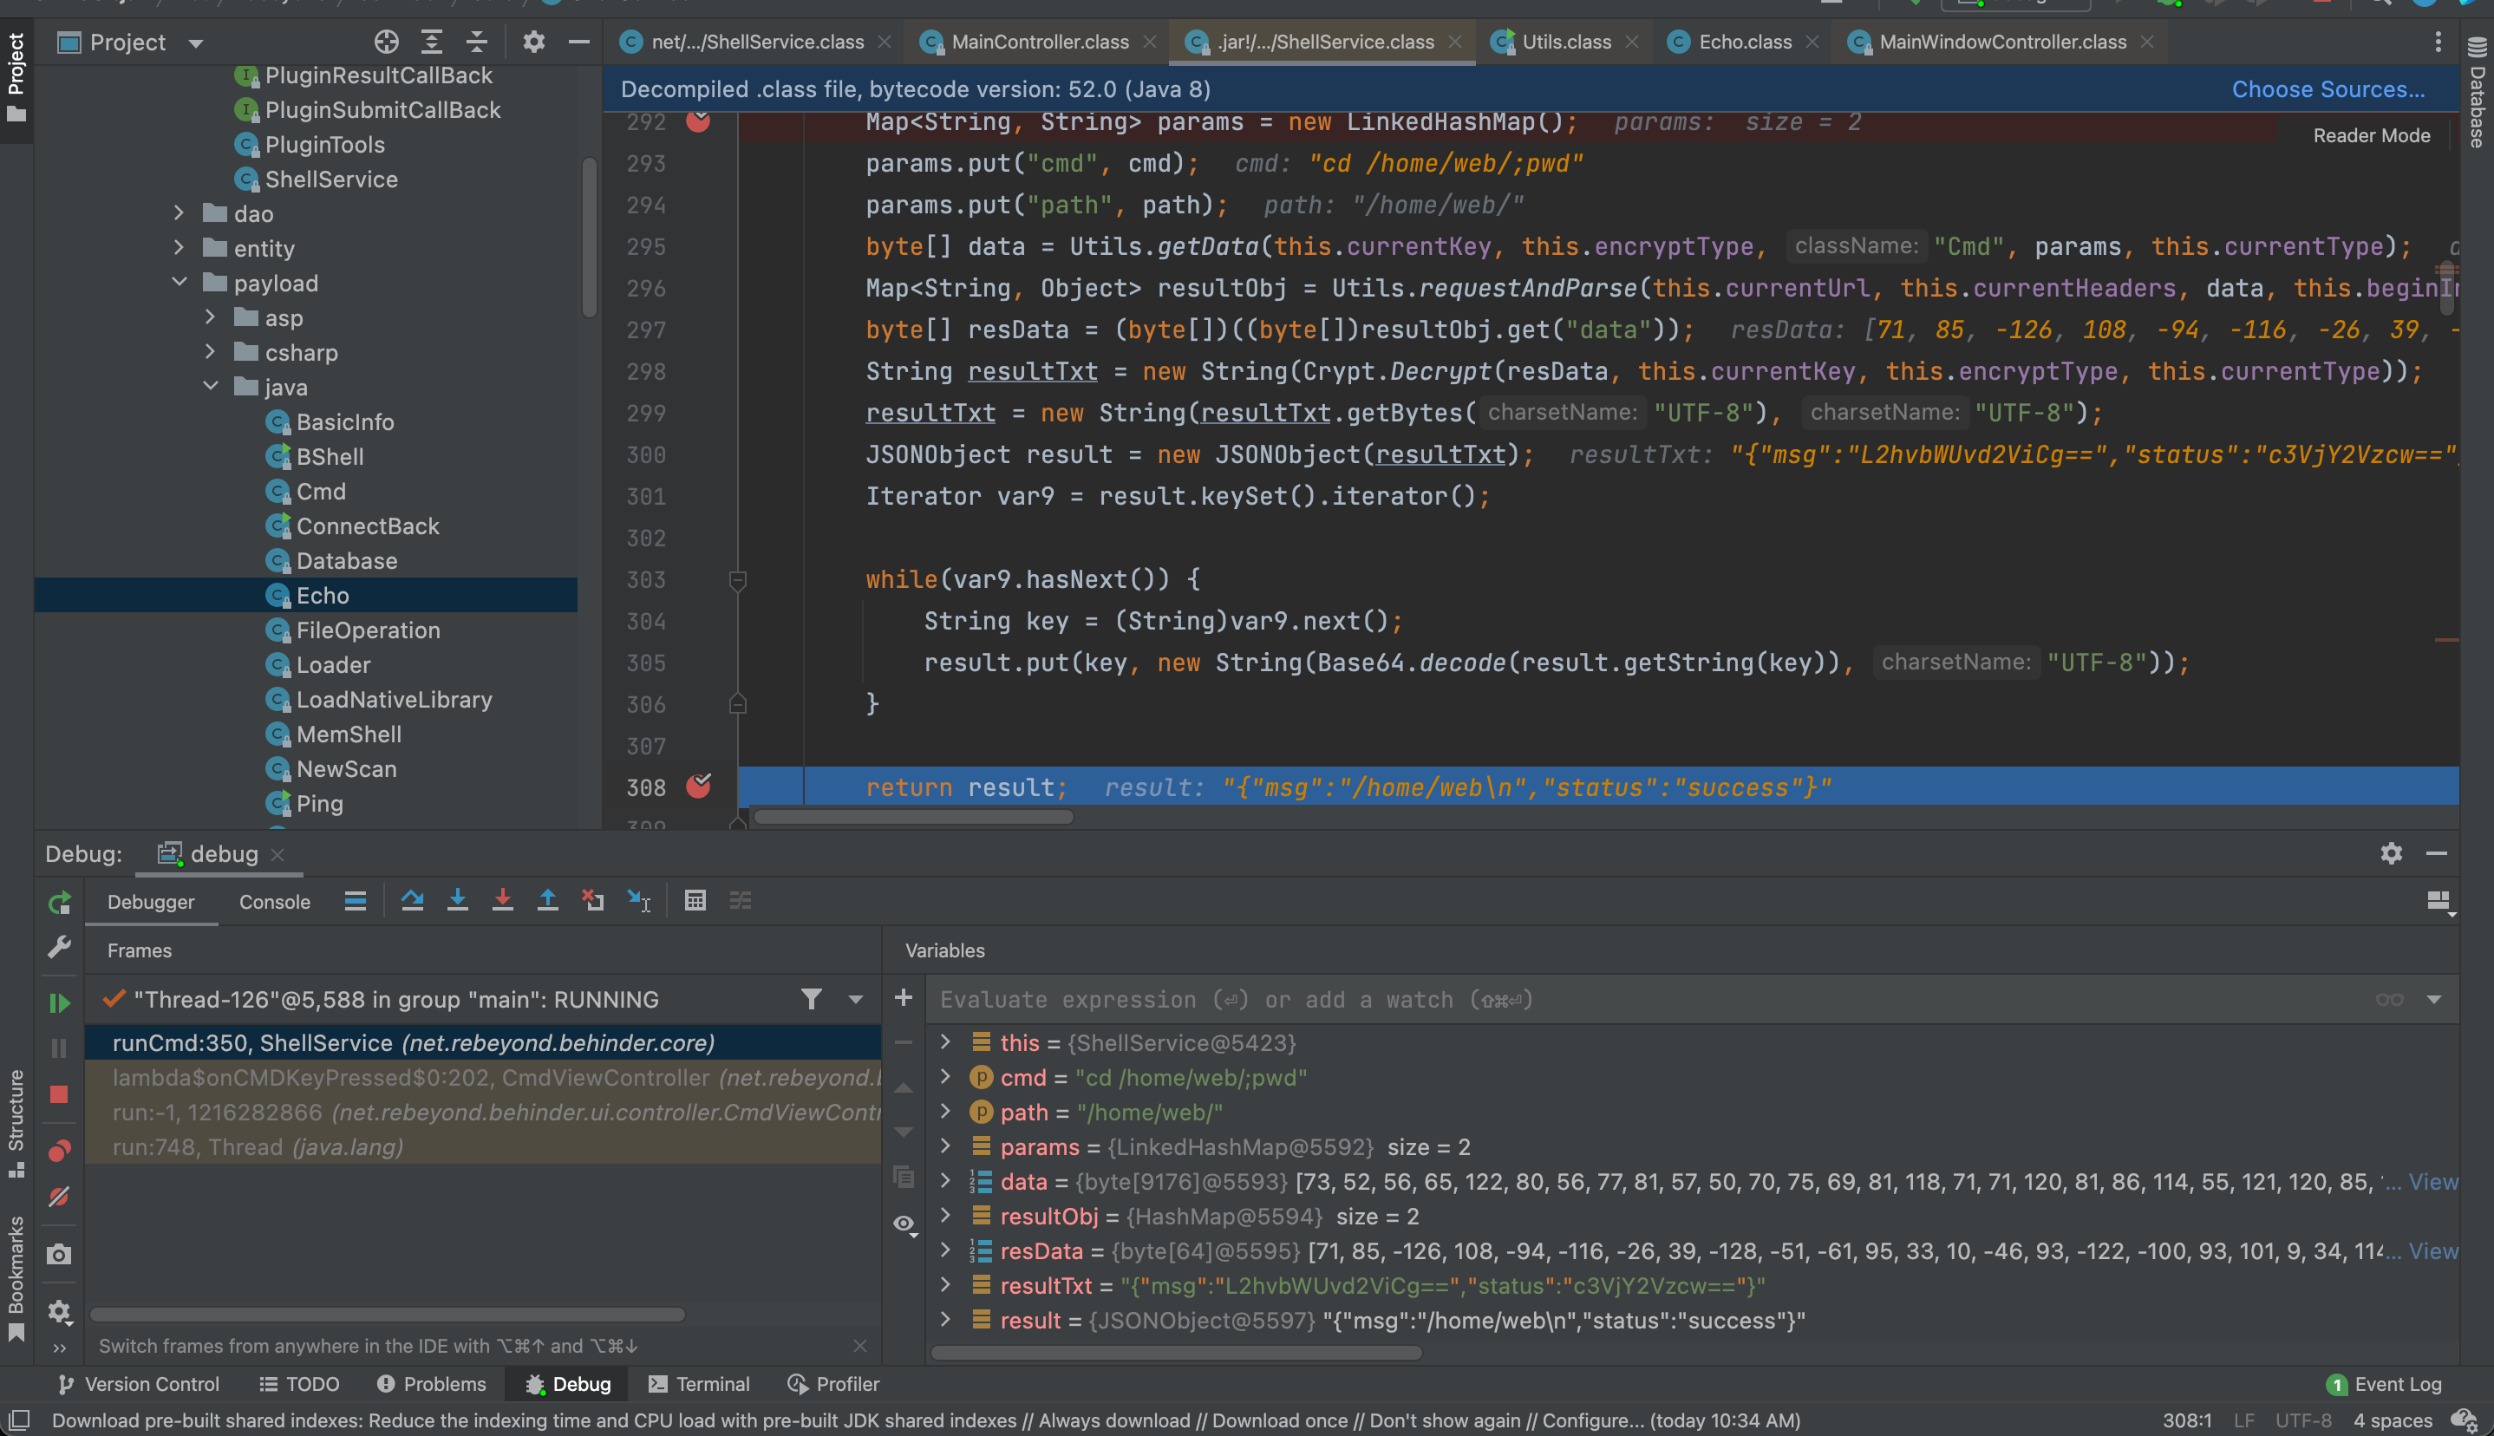Switch to the Console tab
The width and height of the screenshot is (2494, 1436).
(274, 902)
